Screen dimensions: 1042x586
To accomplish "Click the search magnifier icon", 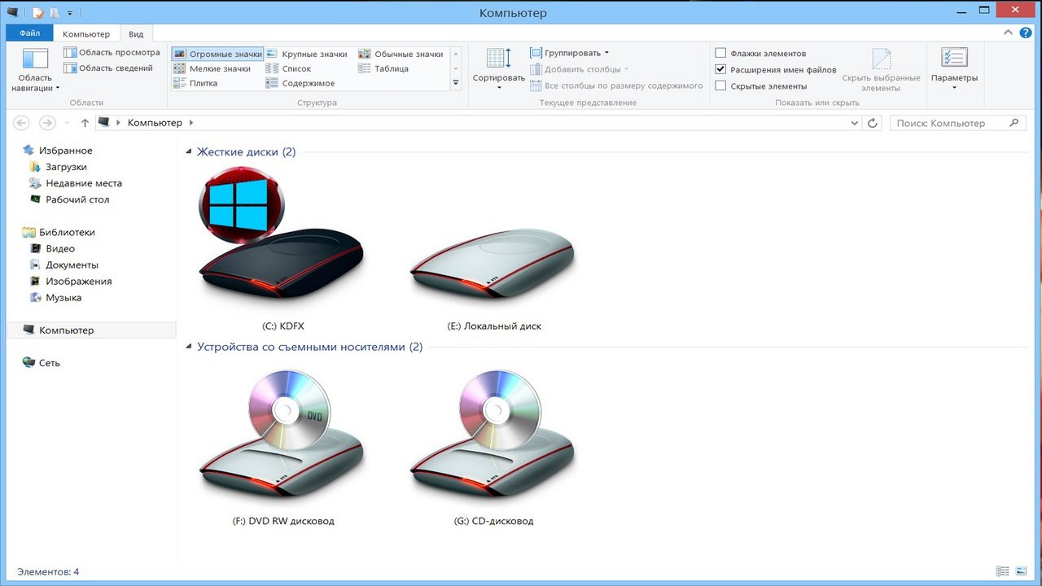I will click(x=1014, y=123).
